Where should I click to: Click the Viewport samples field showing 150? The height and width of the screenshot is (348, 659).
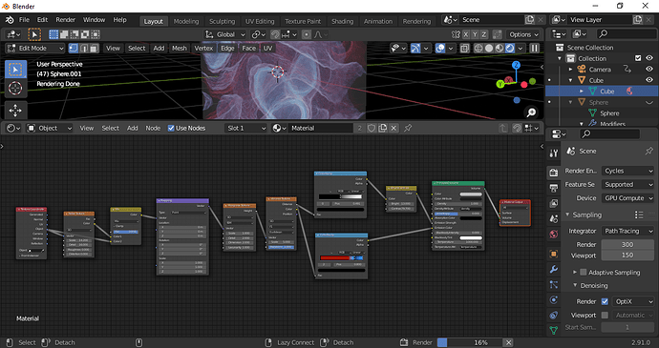[x=627, y=255]
